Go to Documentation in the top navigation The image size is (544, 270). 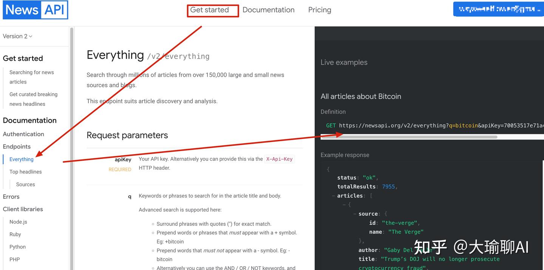(268, 10)
